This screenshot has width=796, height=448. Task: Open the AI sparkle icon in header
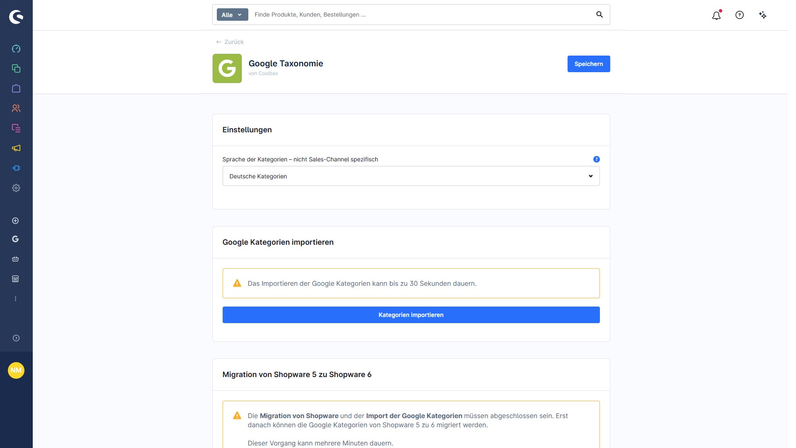click(x=763, y=15)
